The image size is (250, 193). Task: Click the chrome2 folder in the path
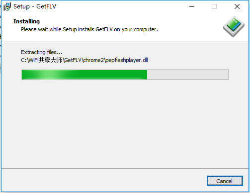click(93, 60)
